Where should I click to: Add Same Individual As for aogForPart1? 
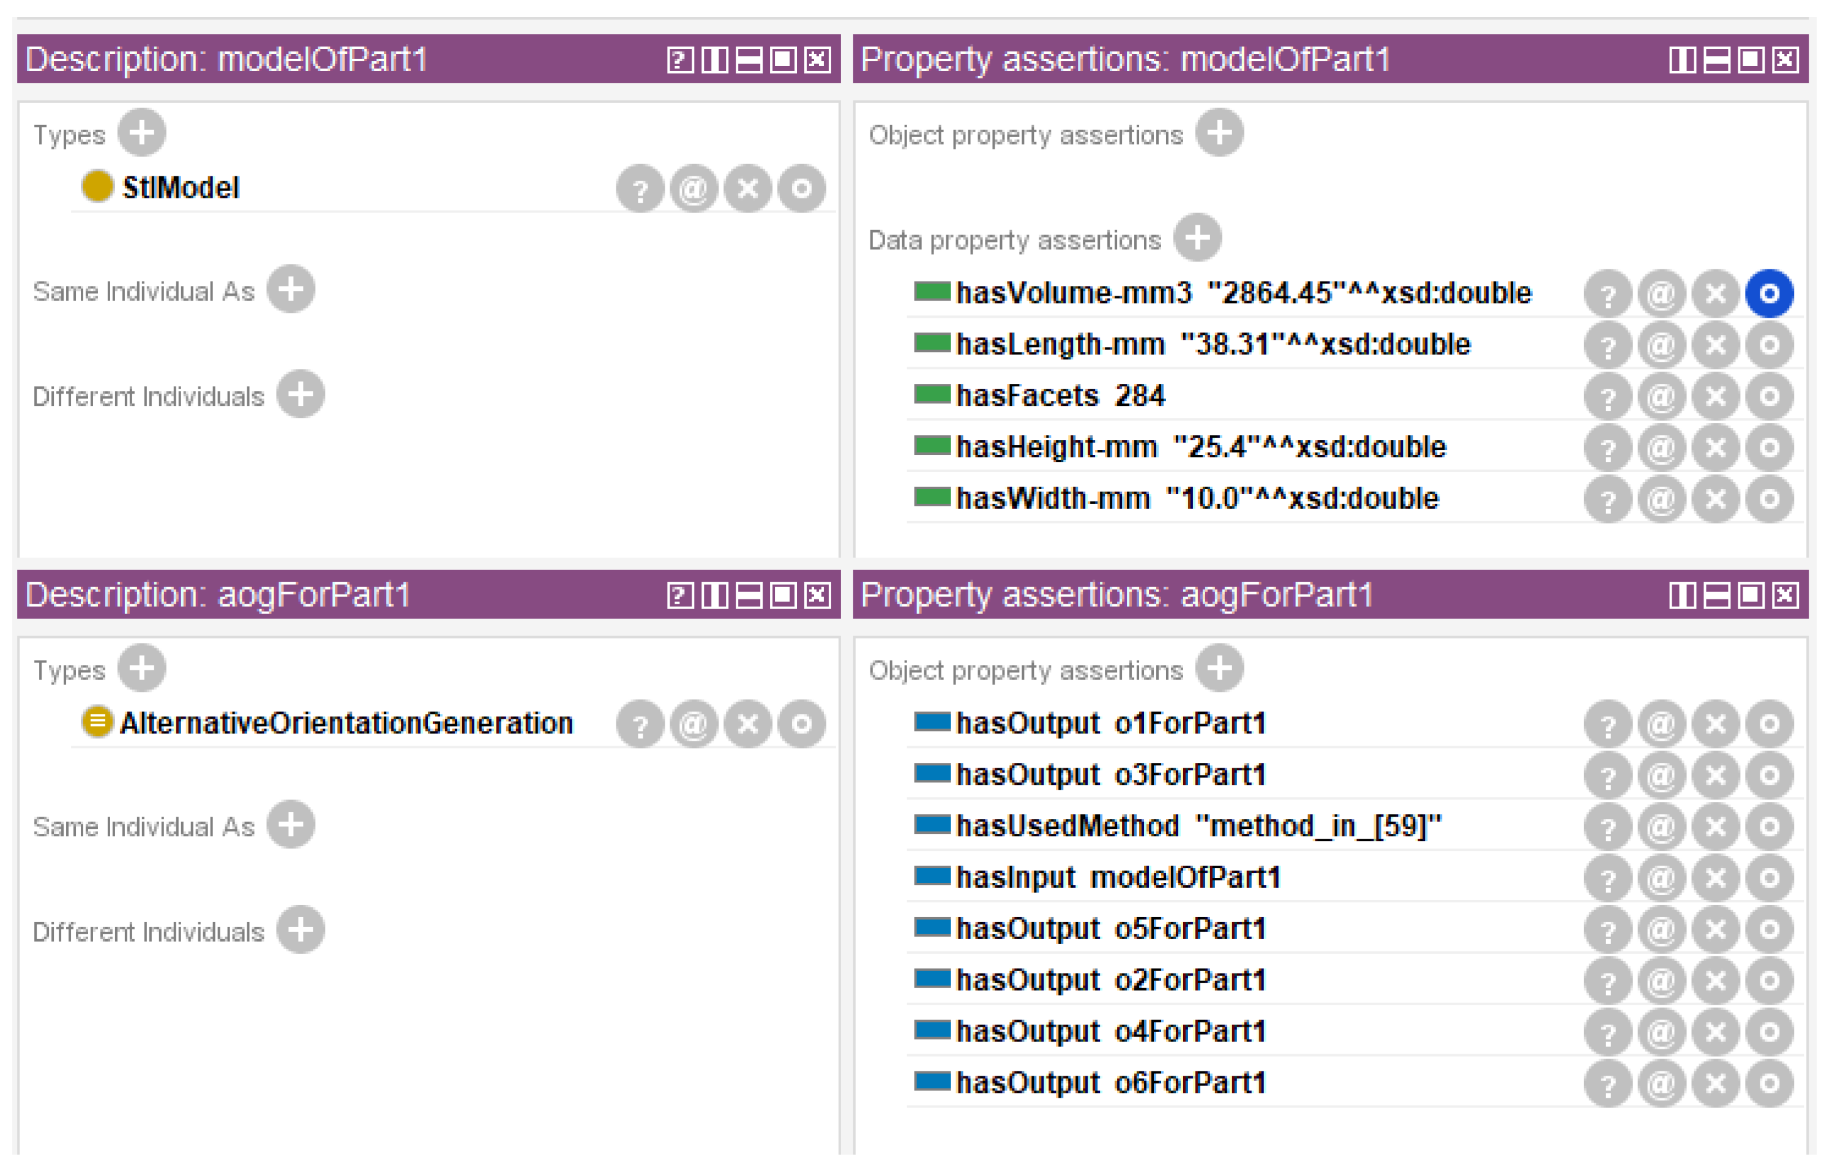pyautogui.click(x=291, y=824)
